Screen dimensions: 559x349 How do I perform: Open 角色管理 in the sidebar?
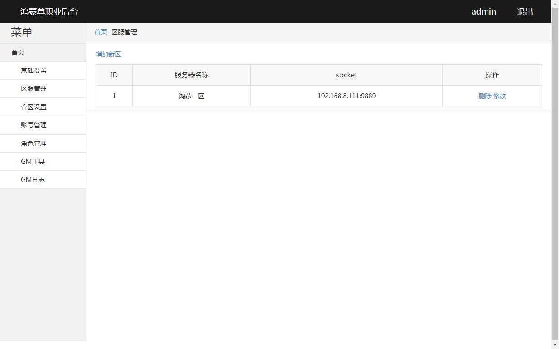33,143
